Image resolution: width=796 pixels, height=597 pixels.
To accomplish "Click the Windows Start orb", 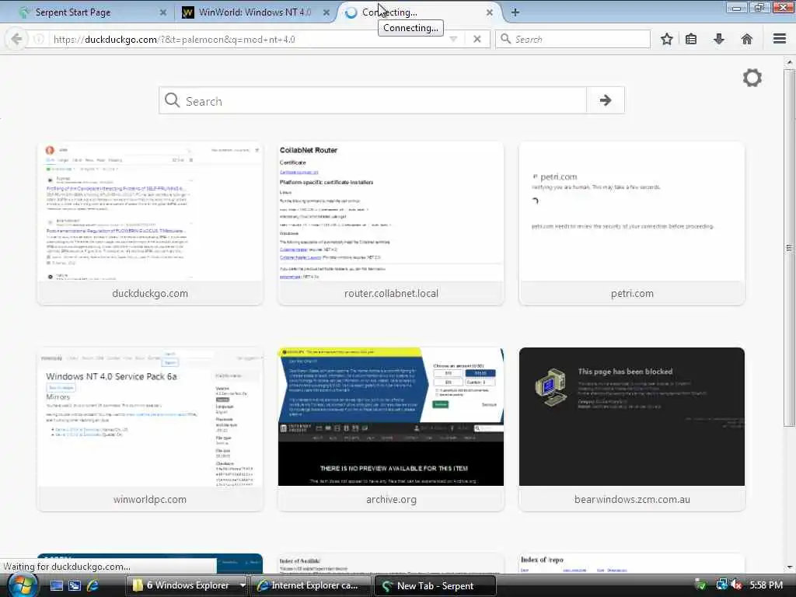I will (22, 585).
